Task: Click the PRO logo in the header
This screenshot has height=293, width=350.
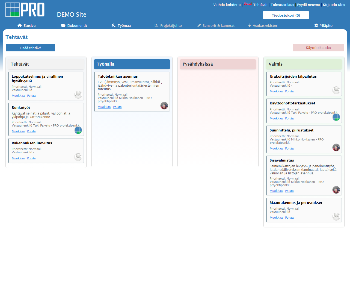Action: (x=25, y=10)
